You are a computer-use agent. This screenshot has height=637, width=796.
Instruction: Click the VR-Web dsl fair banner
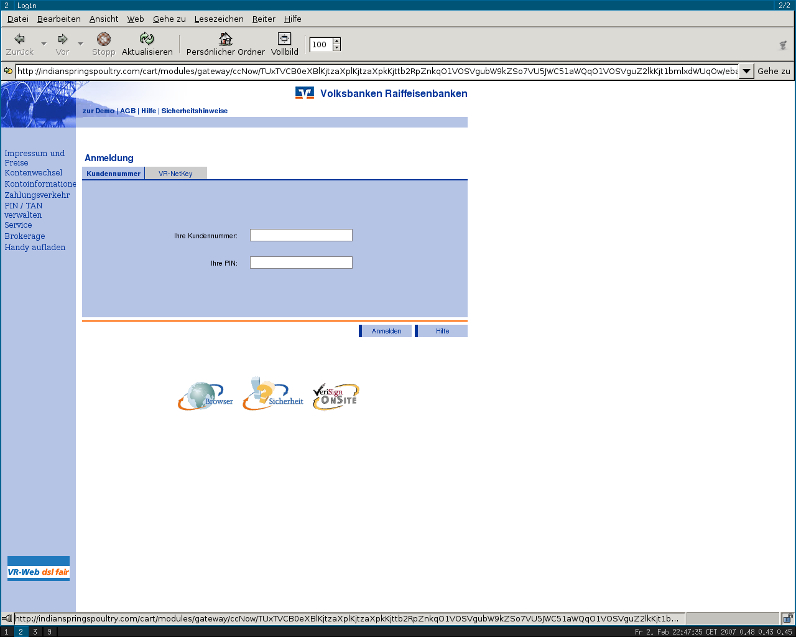pyautogui.click(x=39, y=569)
